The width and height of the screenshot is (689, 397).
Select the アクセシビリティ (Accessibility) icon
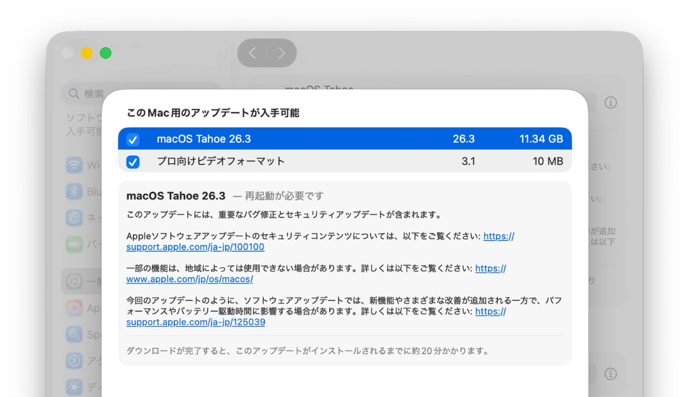coord(75,360)
